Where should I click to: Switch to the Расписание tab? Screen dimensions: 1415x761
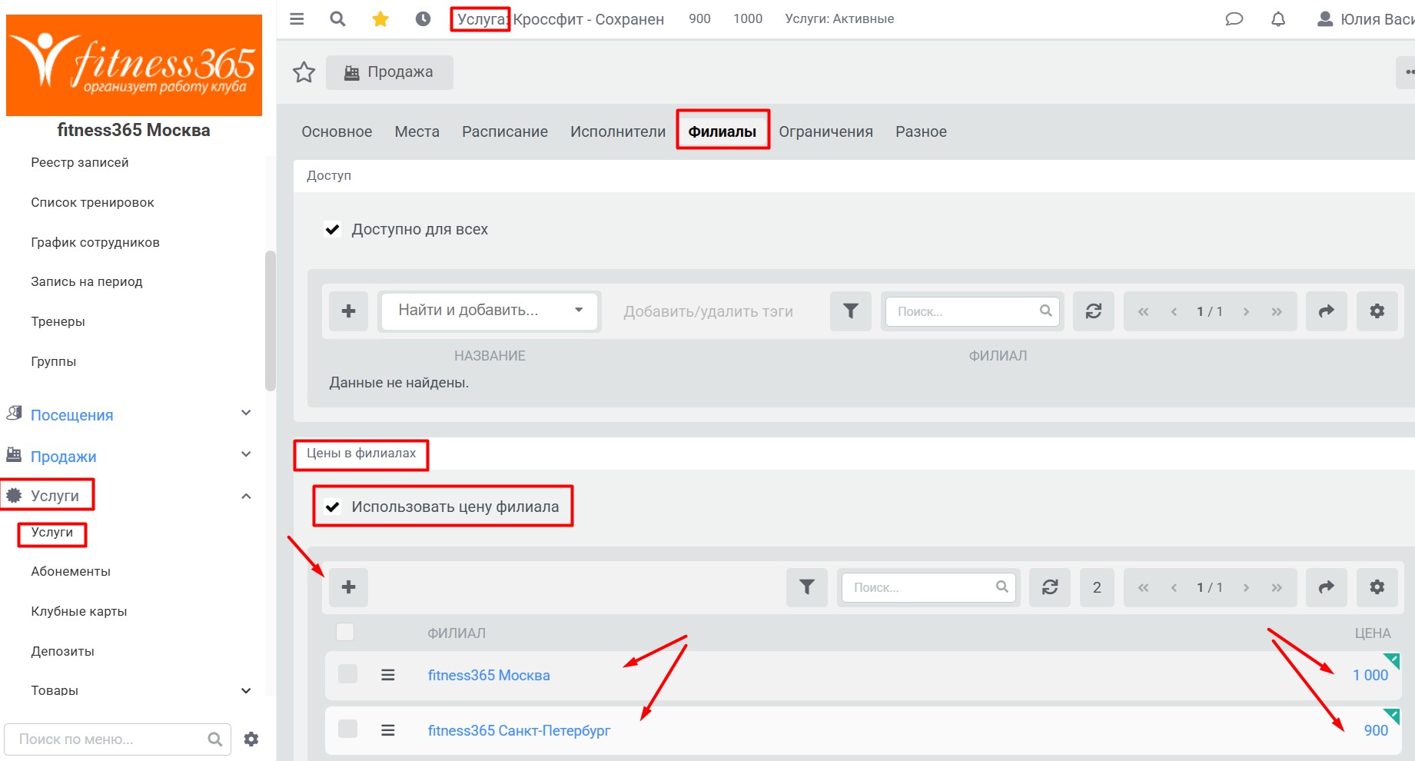(x=505, y=131)
